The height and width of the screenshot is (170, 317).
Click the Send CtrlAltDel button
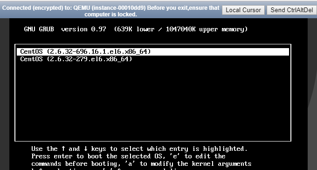(292, 10)
